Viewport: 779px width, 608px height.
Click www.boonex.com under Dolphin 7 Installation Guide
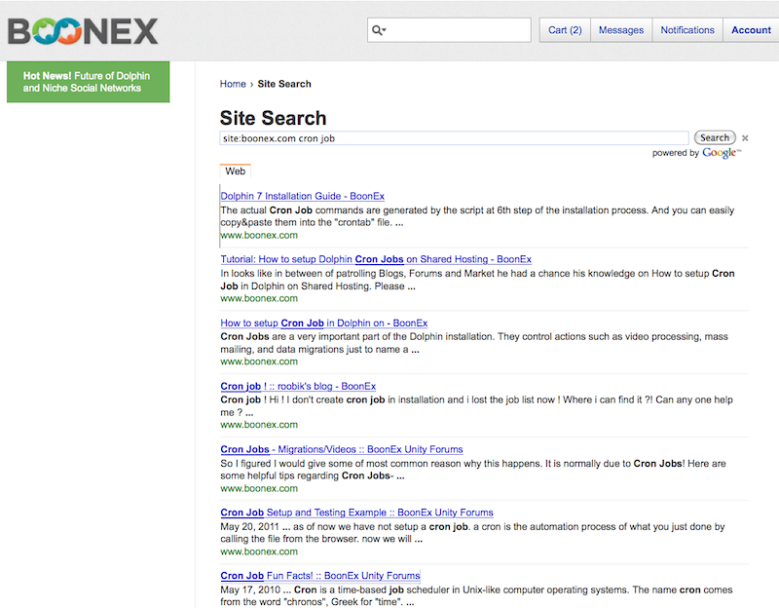pos(259,235)
